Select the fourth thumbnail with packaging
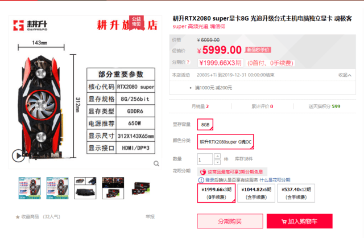The height and width of the screenshot is (238, 364). 113,188
